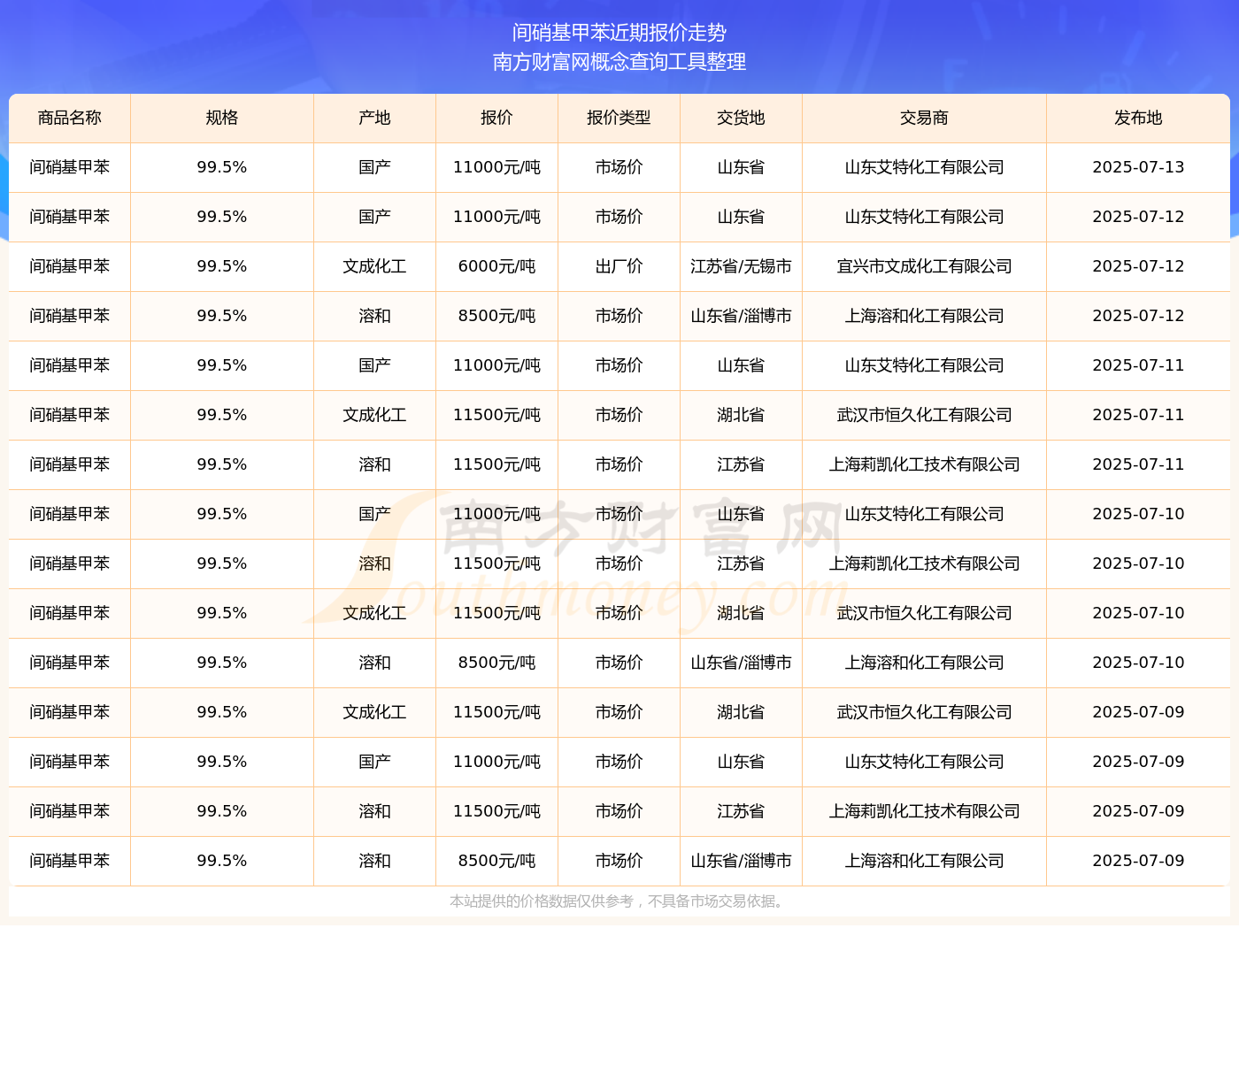Click 武汉市恒久化工有限公司 in the 2025-07-11 row
1239x1066 pixels.
click(x=924, y=415)
